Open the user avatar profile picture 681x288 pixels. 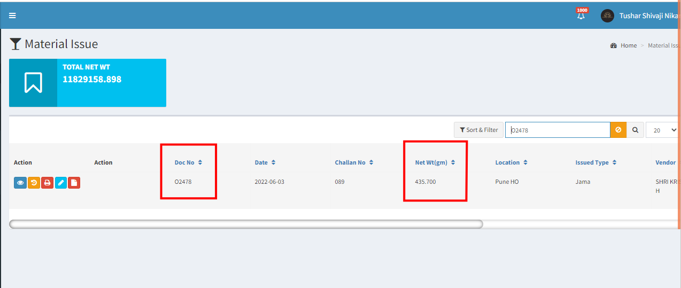point(607,15)
